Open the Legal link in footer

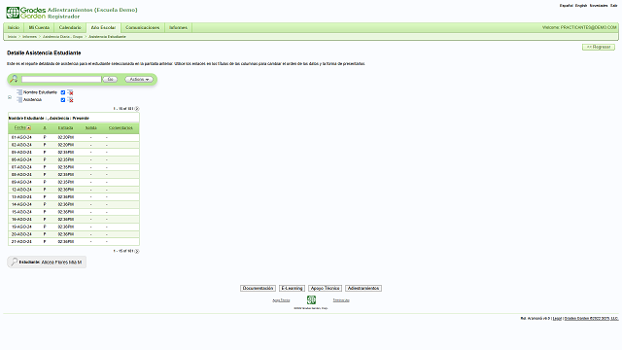coord(557,318)
